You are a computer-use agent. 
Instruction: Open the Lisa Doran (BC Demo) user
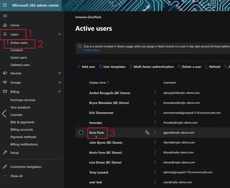point(105,162)
